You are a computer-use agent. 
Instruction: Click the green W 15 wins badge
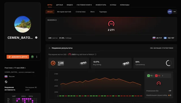point(150,76)
